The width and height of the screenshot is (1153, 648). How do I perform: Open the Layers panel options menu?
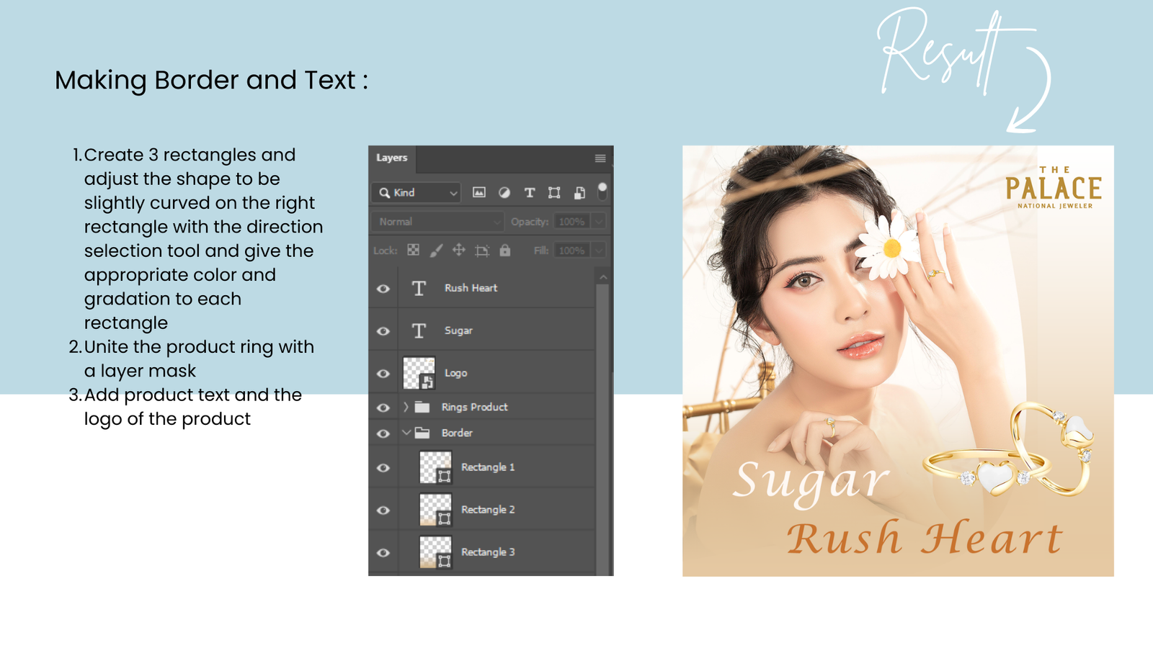[600, 158]
